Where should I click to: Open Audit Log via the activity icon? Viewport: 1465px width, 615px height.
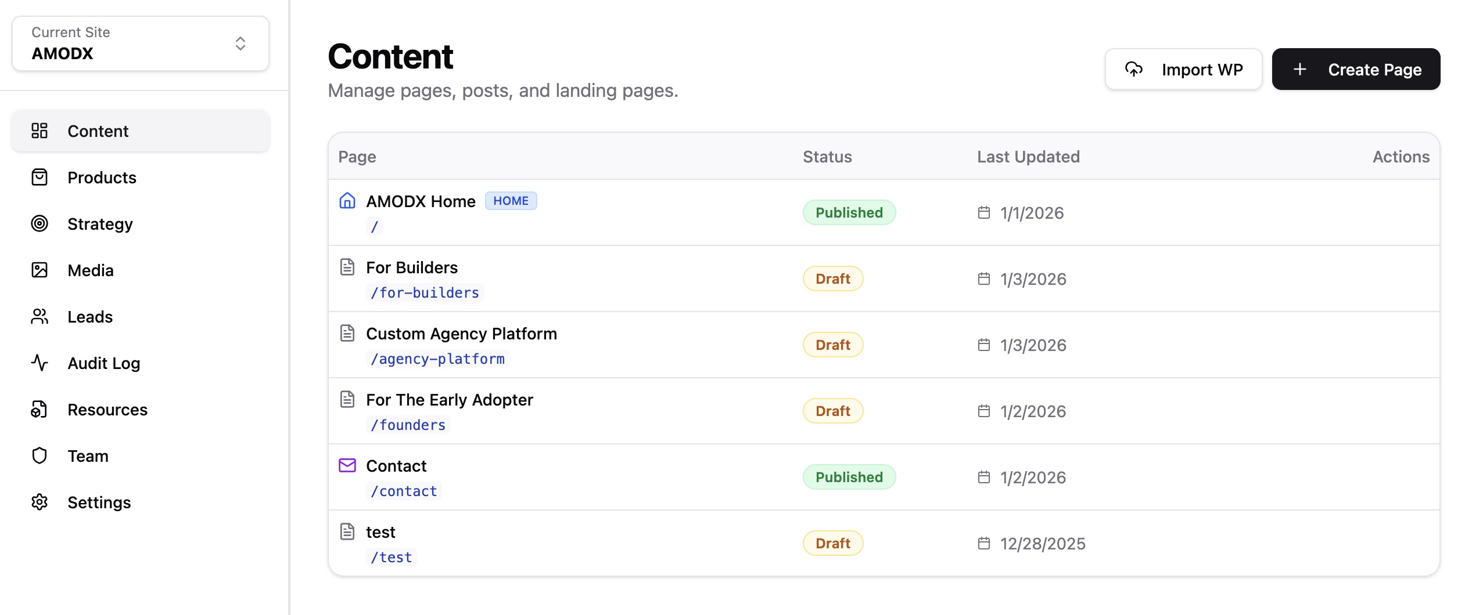[x=40, y=363]
